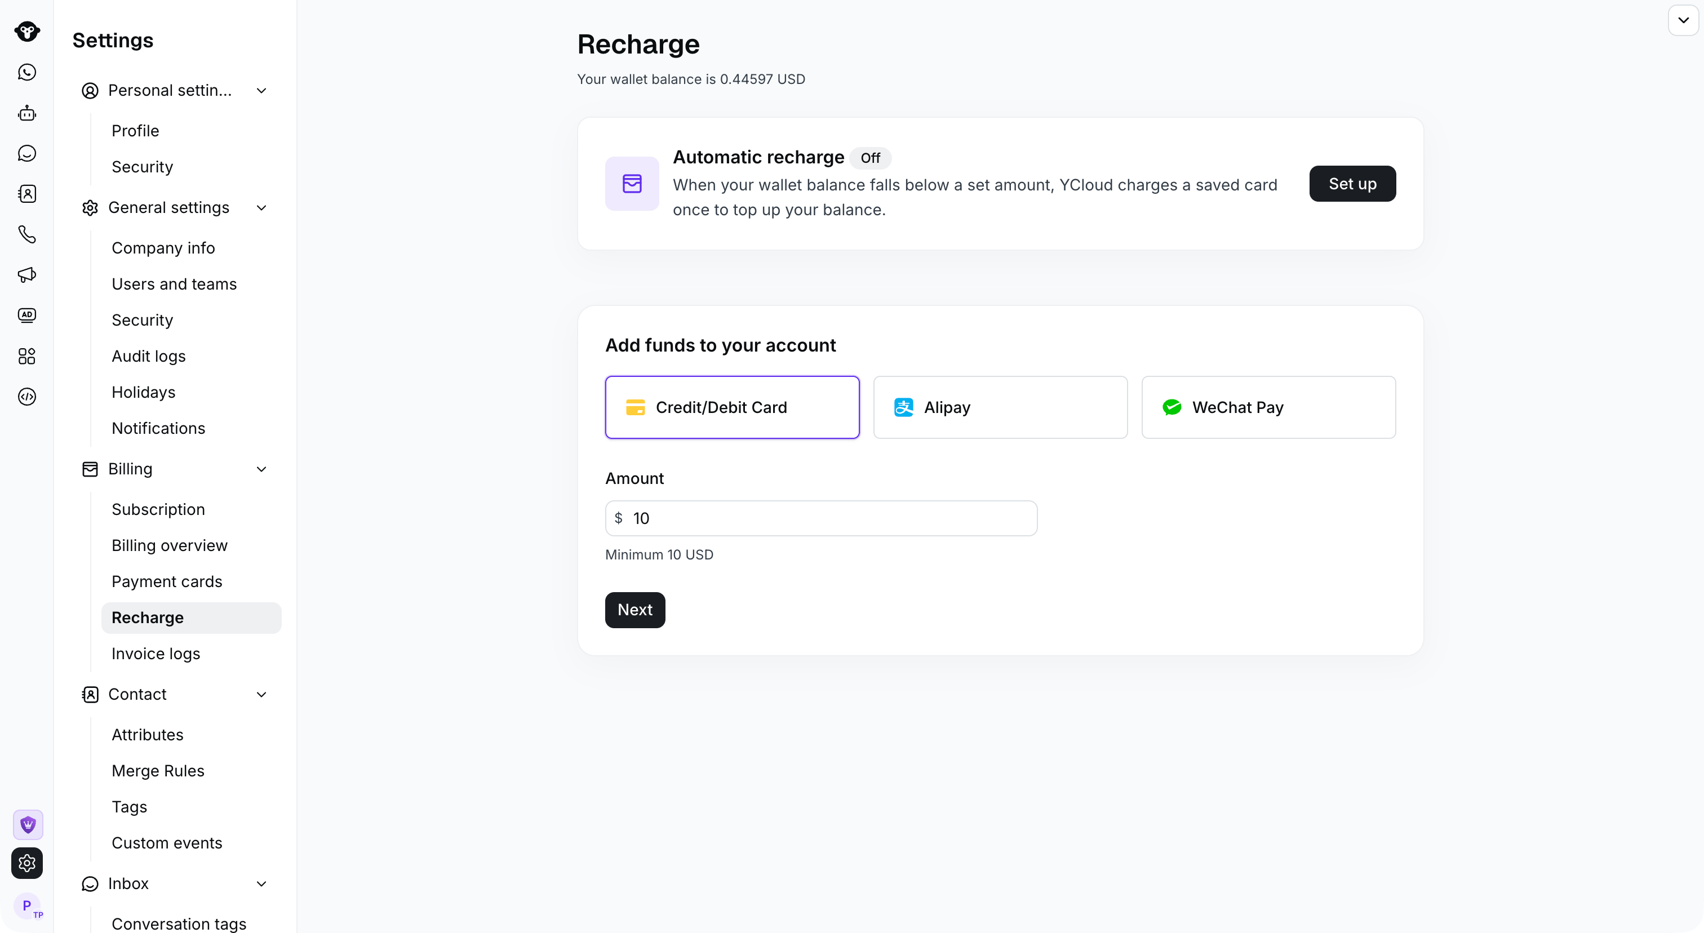Open the user avatar P icon

click(x=27, y=906)
